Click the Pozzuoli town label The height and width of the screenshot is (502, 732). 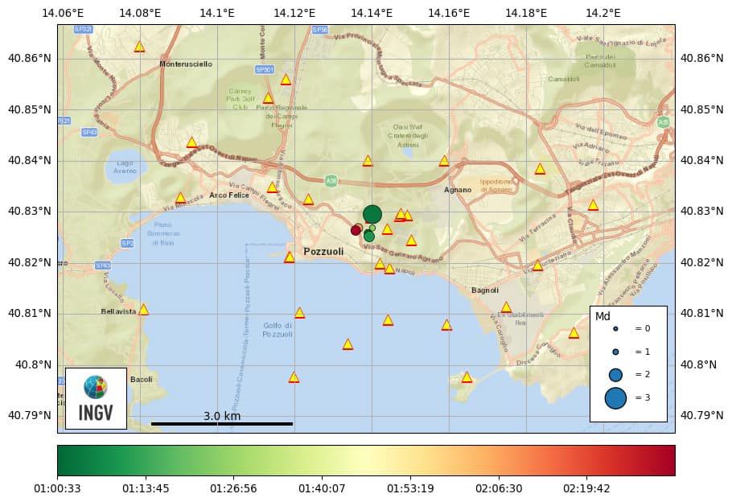point(323,252)
